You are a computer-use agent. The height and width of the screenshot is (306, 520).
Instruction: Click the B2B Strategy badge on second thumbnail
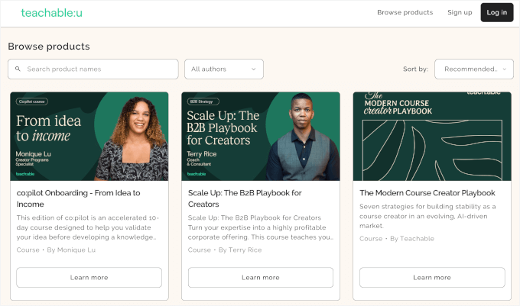202,101
